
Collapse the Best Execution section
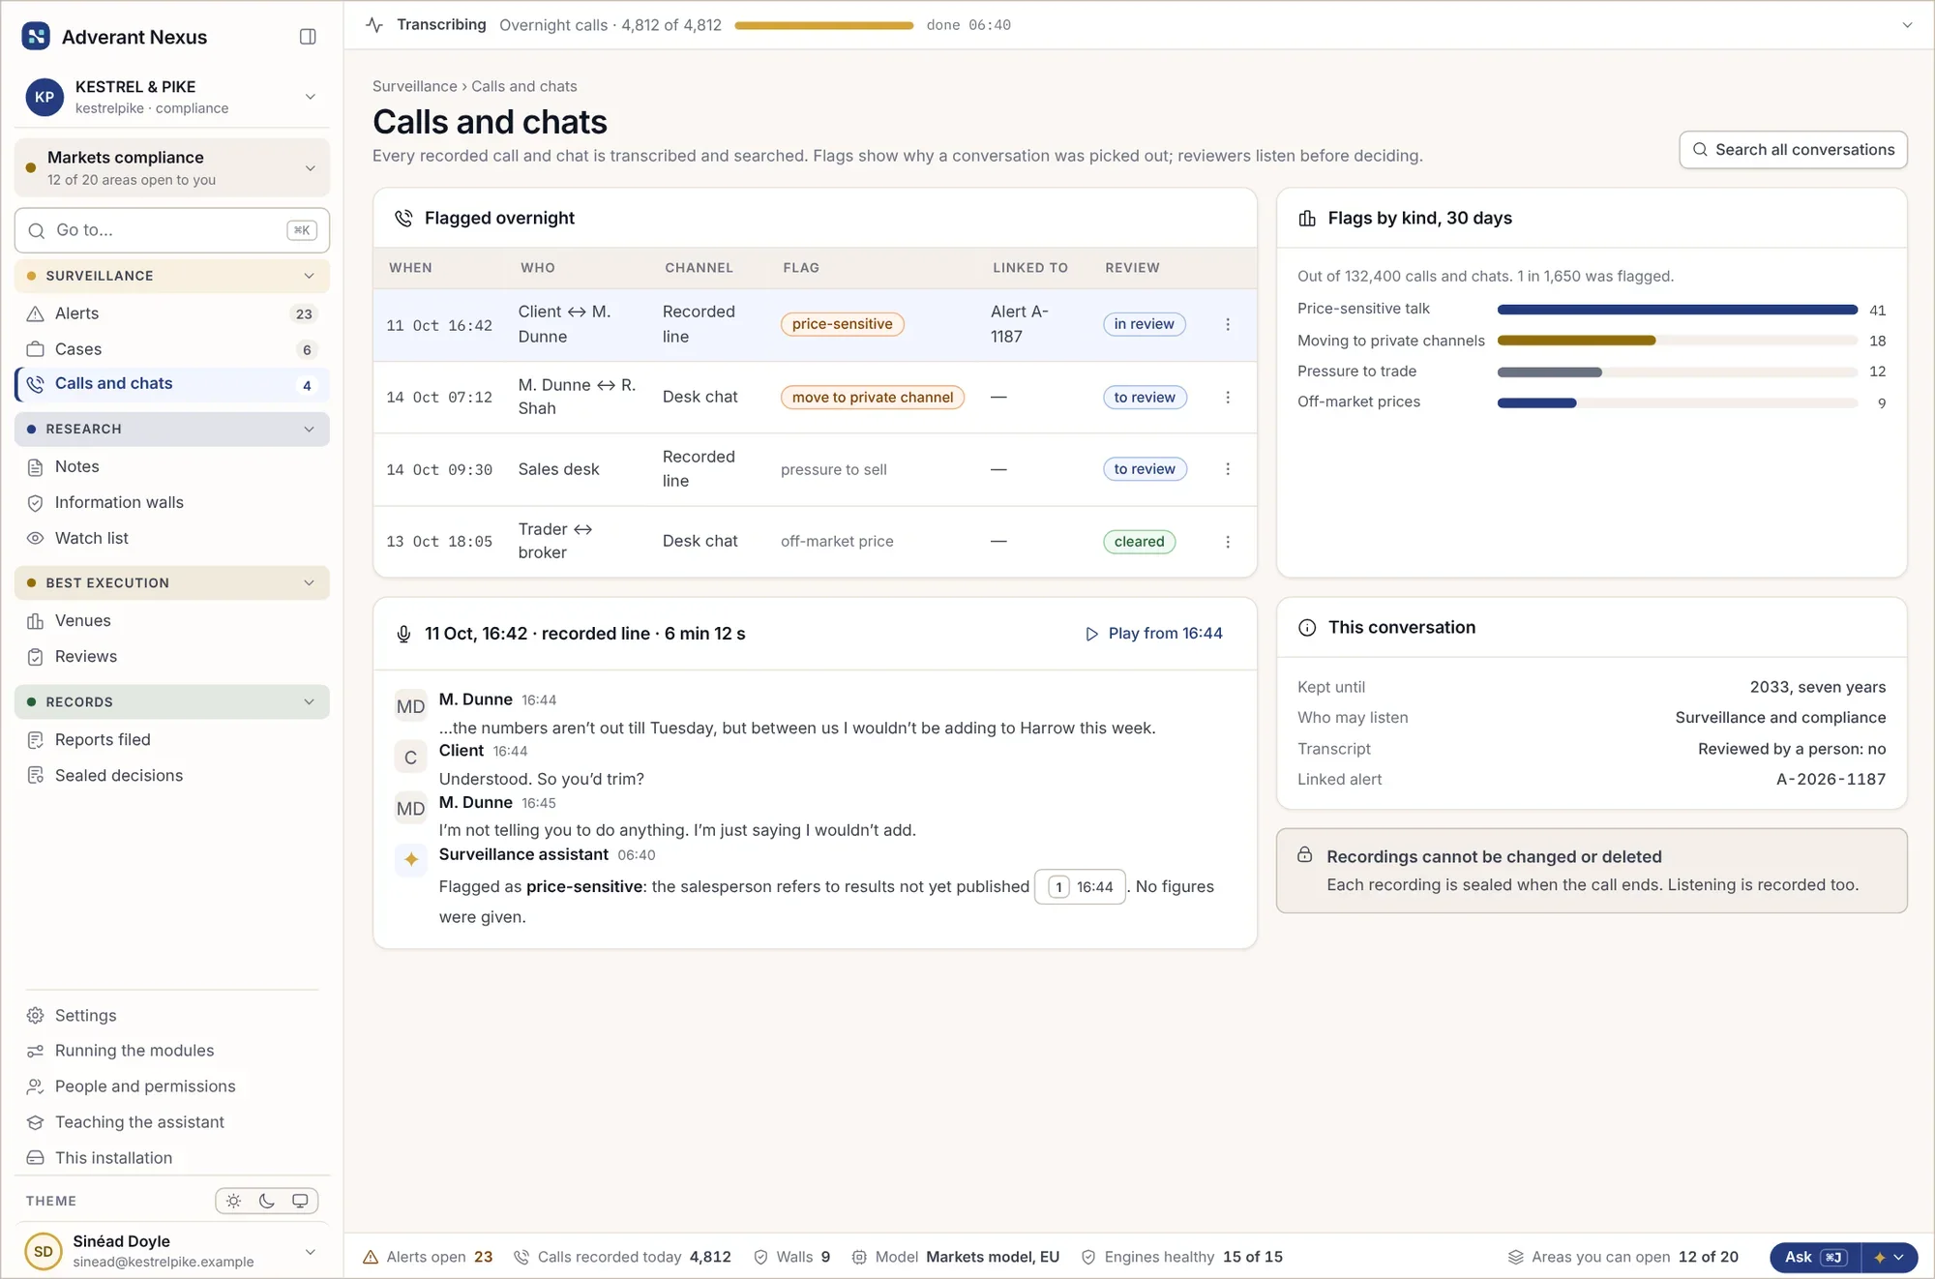point(172,582)
